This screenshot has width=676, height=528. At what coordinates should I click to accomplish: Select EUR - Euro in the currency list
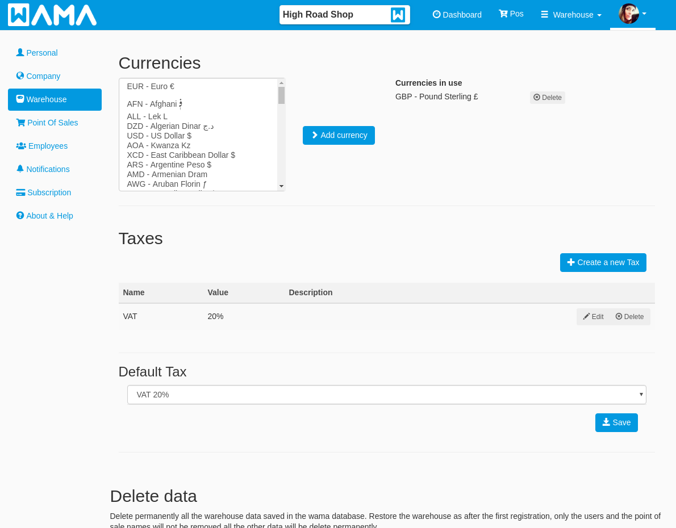point(198,87)
